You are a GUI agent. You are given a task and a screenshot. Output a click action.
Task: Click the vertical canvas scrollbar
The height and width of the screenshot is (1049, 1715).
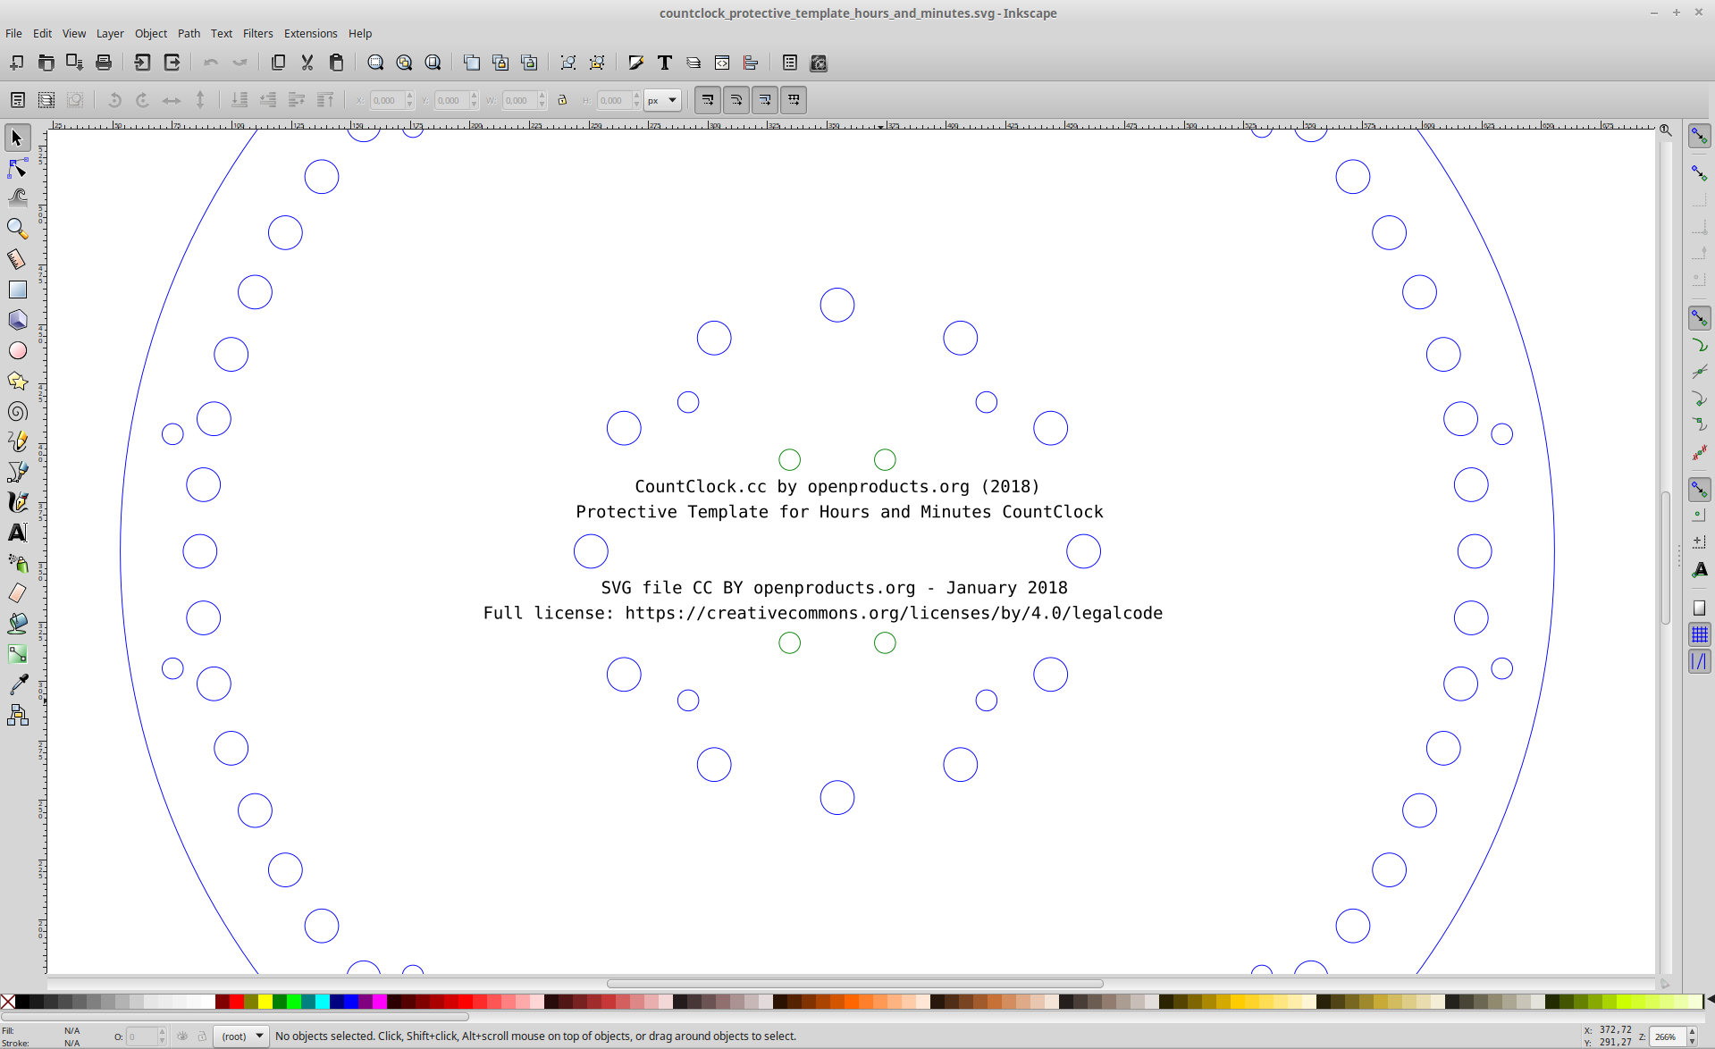point(1666,558)
